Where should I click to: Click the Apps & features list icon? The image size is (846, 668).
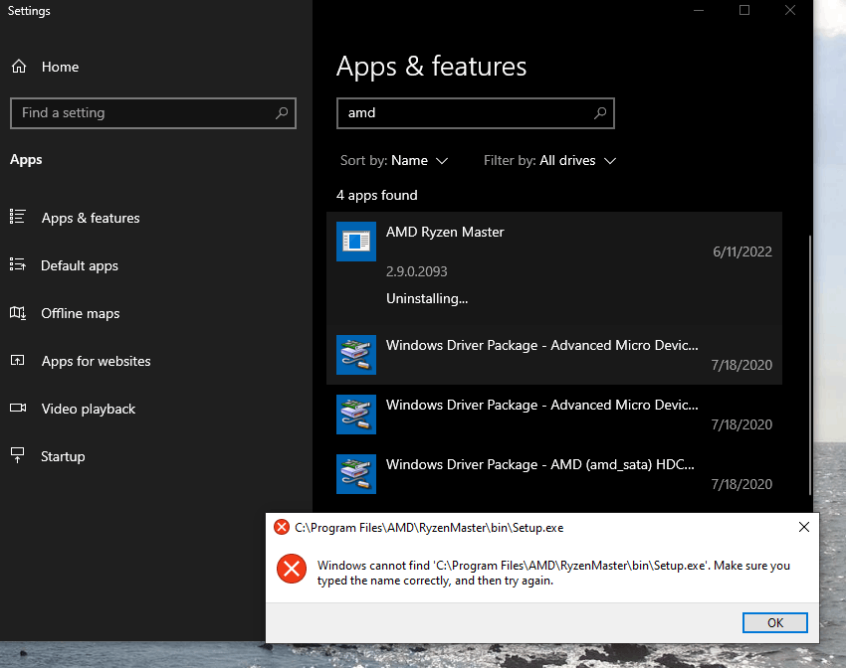click(x=17, y=217)
